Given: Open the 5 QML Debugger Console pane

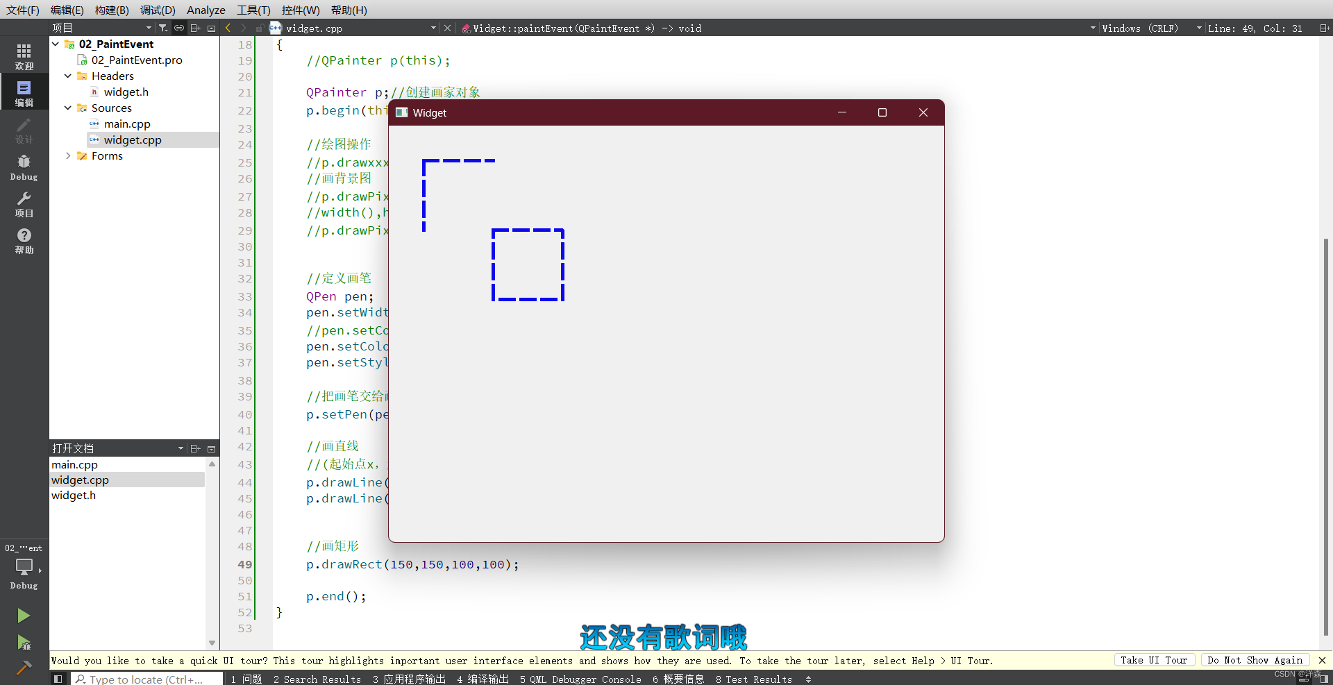Looking at the screenshot, I should (580, 679).
